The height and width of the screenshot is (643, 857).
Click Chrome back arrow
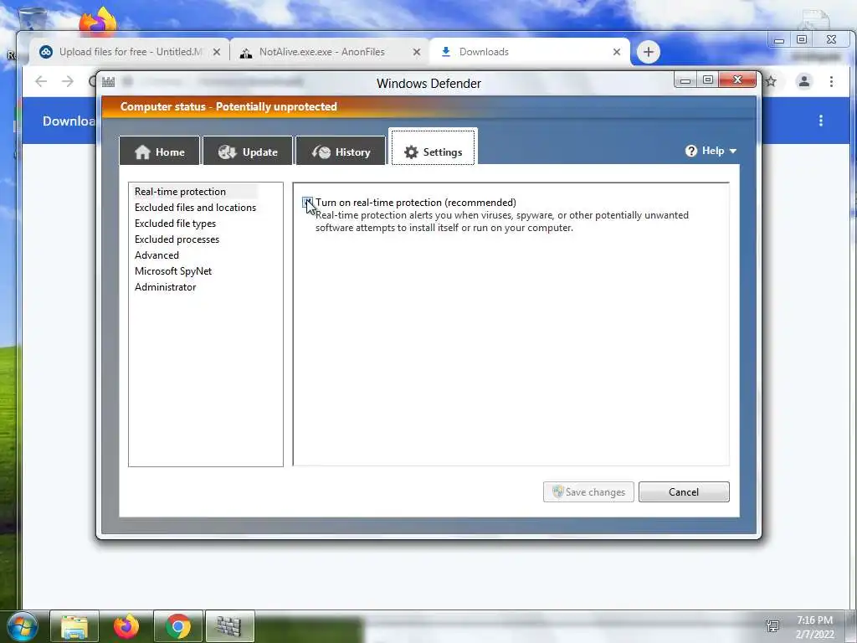coord(41,81)
